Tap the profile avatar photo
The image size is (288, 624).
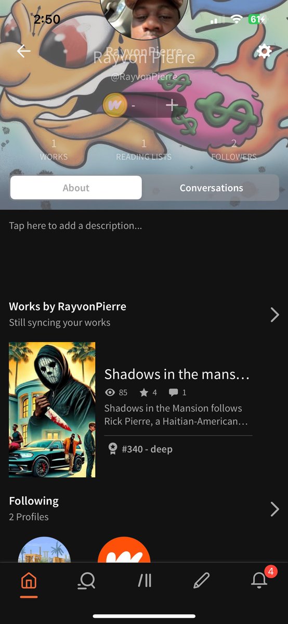point(145,18)
